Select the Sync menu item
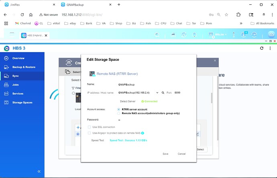 point(22,76)
